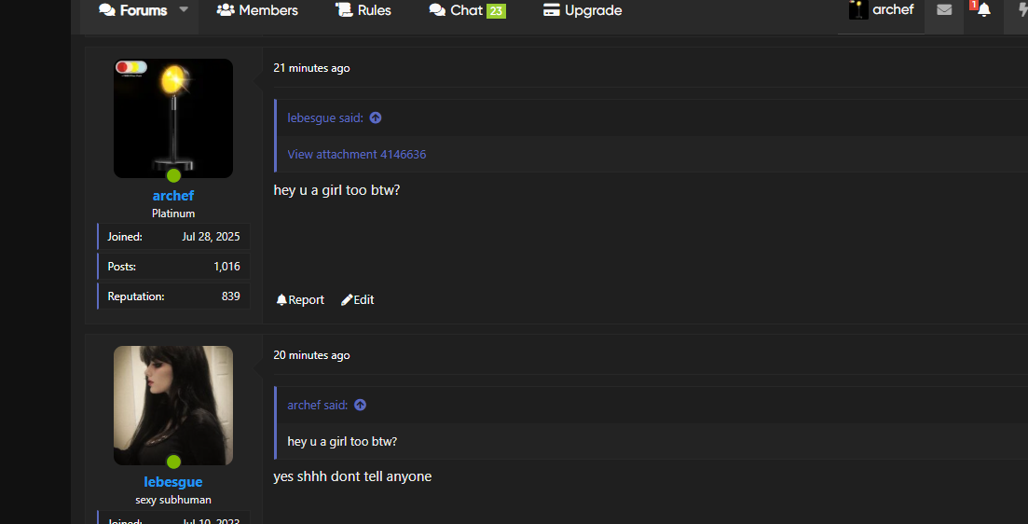Click the Report bell icon under archef's post
This screenshot has width=1028, height=524.
pos(281,299)
